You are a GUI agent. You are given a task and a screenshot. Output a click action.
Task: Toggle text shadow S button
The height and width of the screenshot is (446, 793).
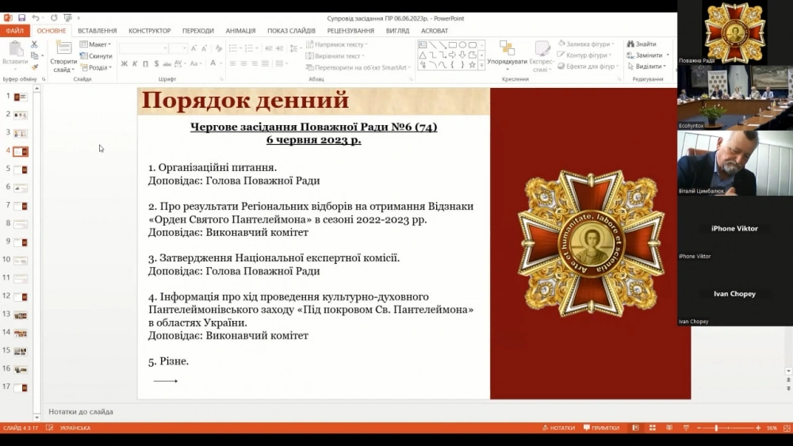pyautogui.click(x=156, y=63)
